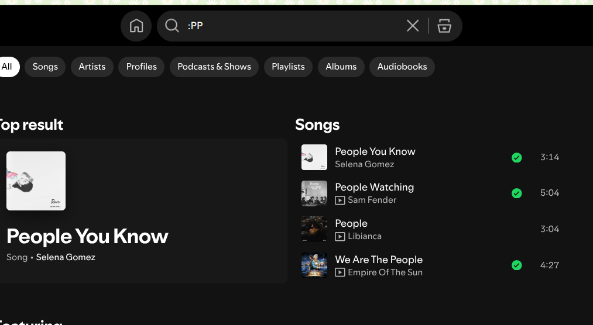Go to Spotify Home via house icon
Screen dimensions: 593x325
136,26
